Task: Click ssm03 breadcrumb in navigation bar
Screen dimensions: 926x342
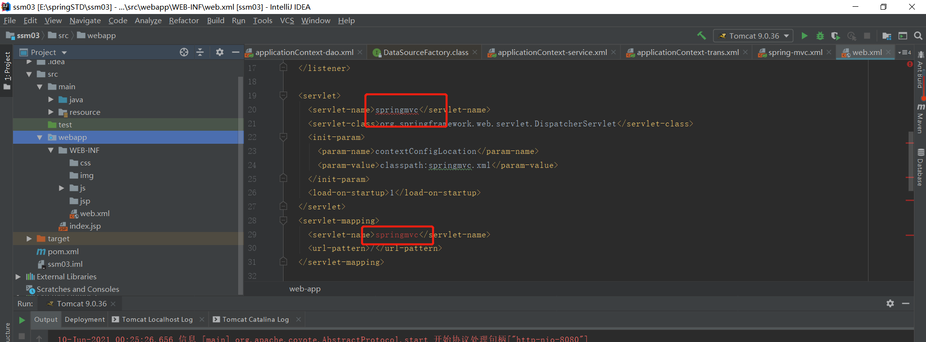Action: 23,36
